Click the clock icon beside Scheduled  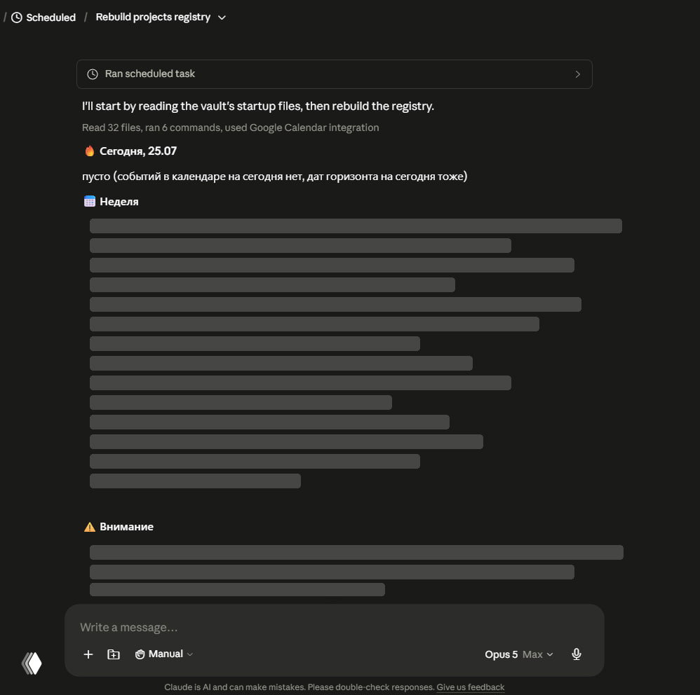click(x=17, y=18)
